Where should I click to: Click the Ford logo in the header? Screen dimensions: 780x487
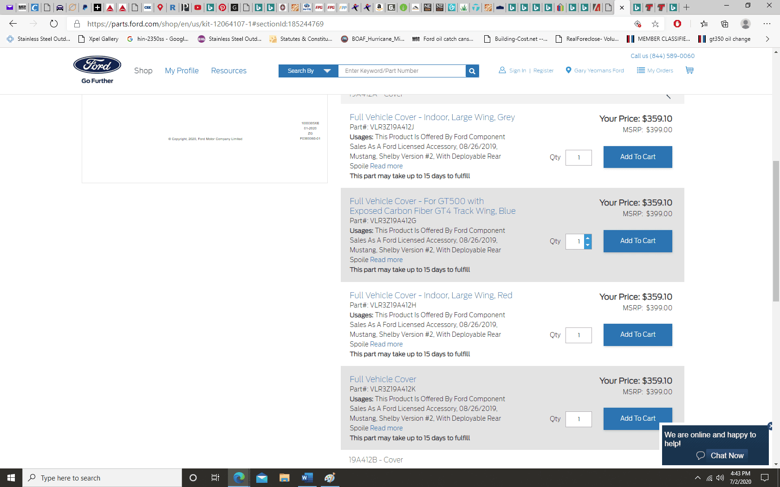(97, 65)
